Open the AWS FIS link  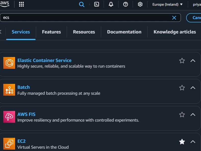point(26,114)
